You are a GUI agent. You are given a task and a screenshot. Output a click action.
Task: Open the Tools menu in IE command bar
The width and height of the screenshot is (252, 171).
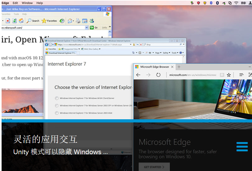coord(175,53)
